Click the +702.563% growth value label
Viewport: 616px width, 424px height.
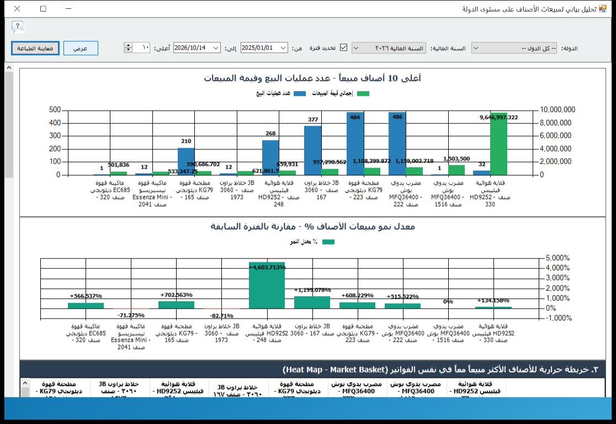click(x=177, y=295)
